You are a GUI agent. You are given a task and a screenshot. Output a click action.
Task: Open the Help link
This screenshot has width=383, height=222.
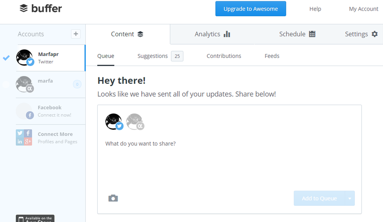(x=315, y=9)
